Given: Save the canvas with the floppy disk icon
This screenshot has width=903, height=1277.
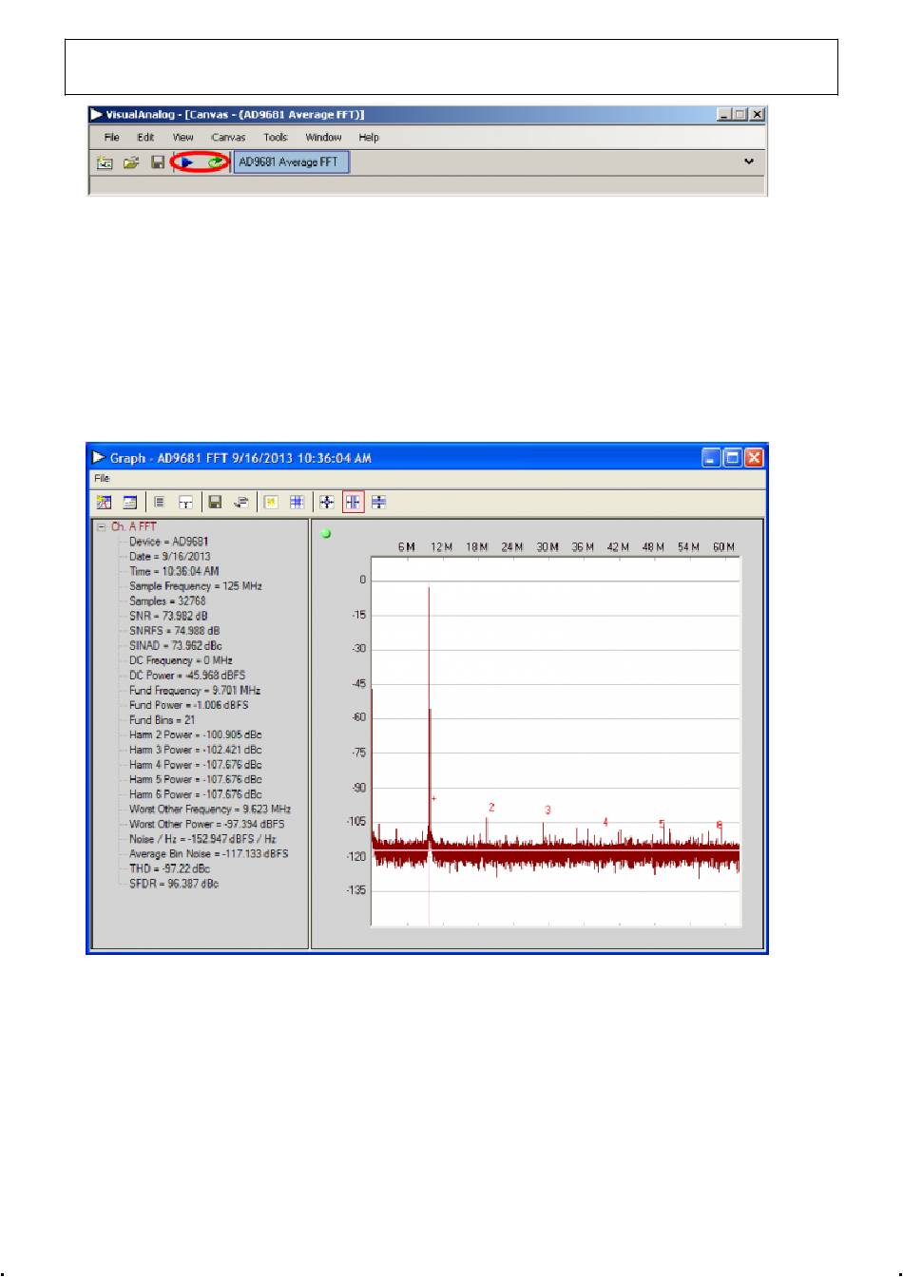Looking at the screenshot, I should pyautogui.click(x=158, y=162).
